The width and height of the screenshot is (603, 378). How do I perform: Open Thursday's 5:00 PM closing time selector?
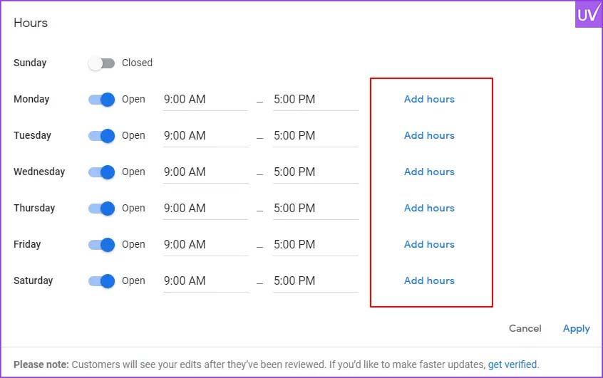(316, 209)
